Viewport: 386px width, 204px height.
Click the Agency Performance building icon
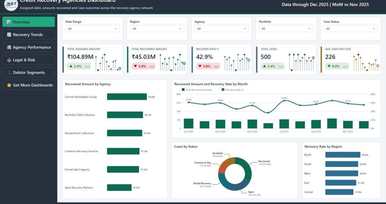click(x=9, y=47)
